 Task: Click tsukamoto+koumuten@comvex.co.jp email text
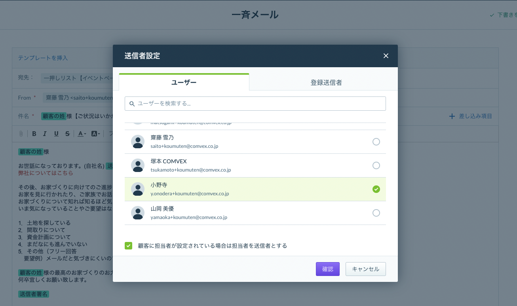[191, 170]
